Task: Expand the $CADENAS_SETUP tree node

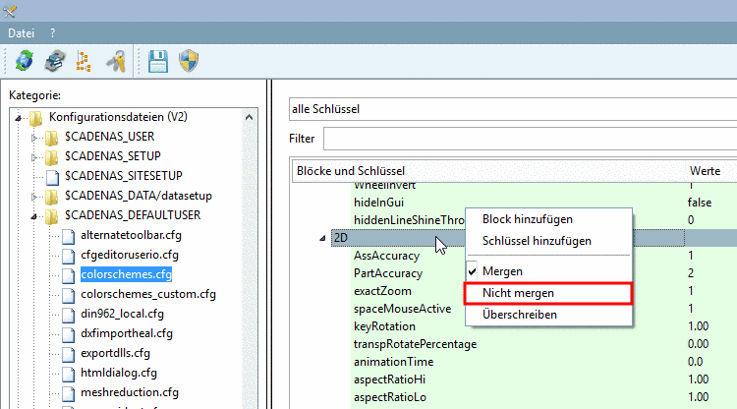Action: pos(34,157)
